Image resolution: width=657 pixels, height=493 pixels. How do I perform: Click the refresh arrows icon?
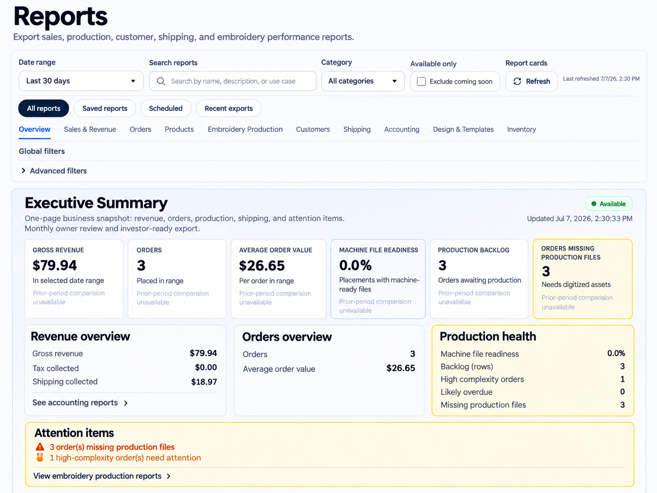(517, 81)
